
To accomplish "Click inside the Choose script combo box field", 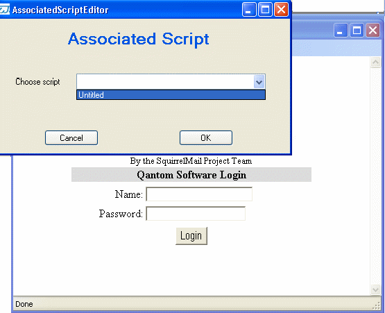I will [165, 82].
